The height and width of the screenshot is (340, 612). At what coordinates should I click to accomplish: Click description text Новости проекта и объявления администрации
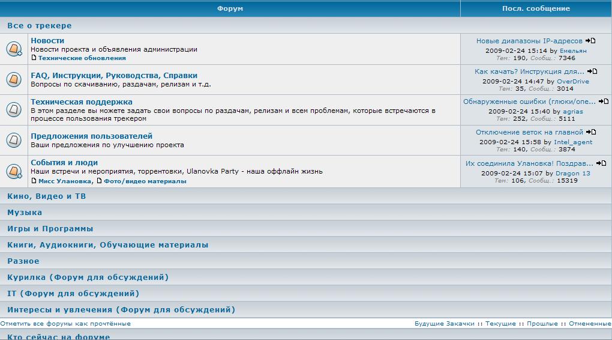tap(114, 49)
